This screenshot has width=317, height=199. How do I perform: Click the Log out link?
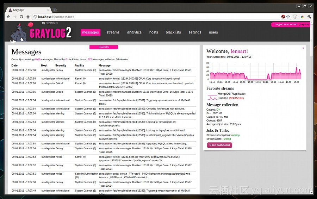(x=304, y=25)
